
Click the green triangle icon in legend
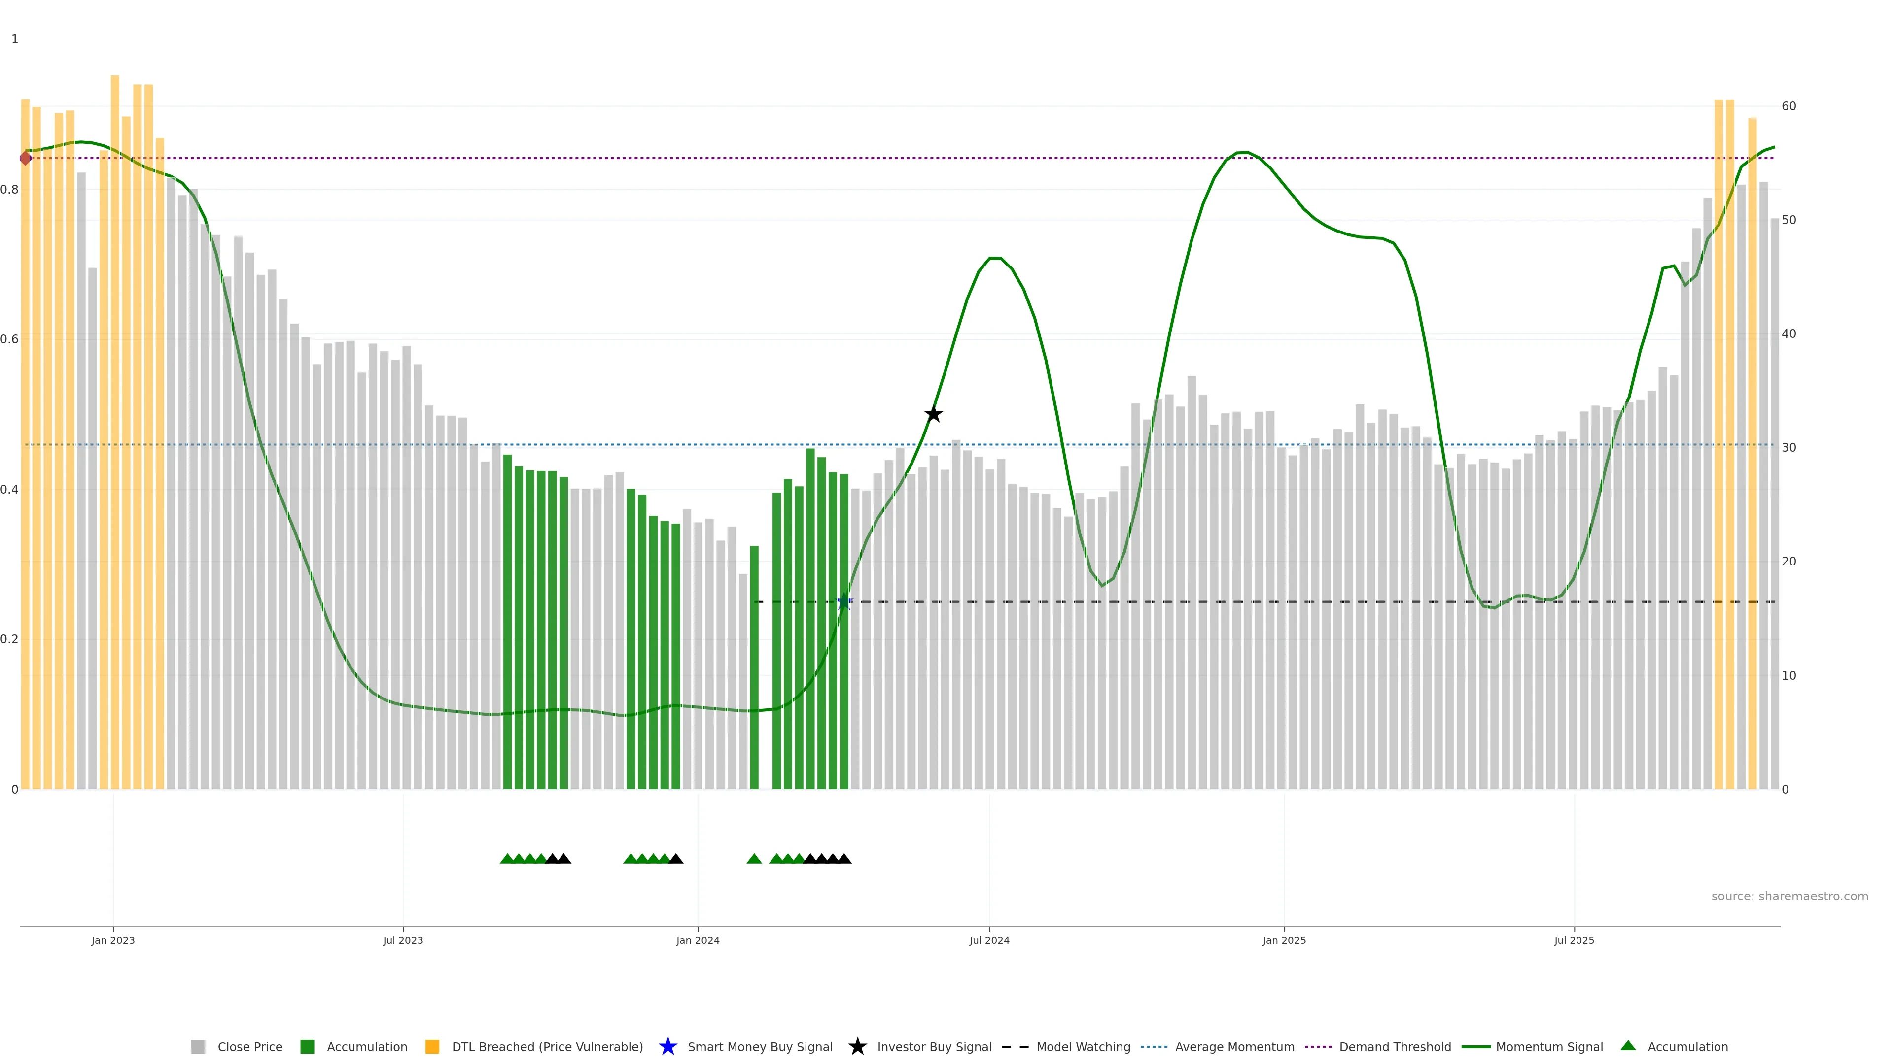(1628, 1046)
